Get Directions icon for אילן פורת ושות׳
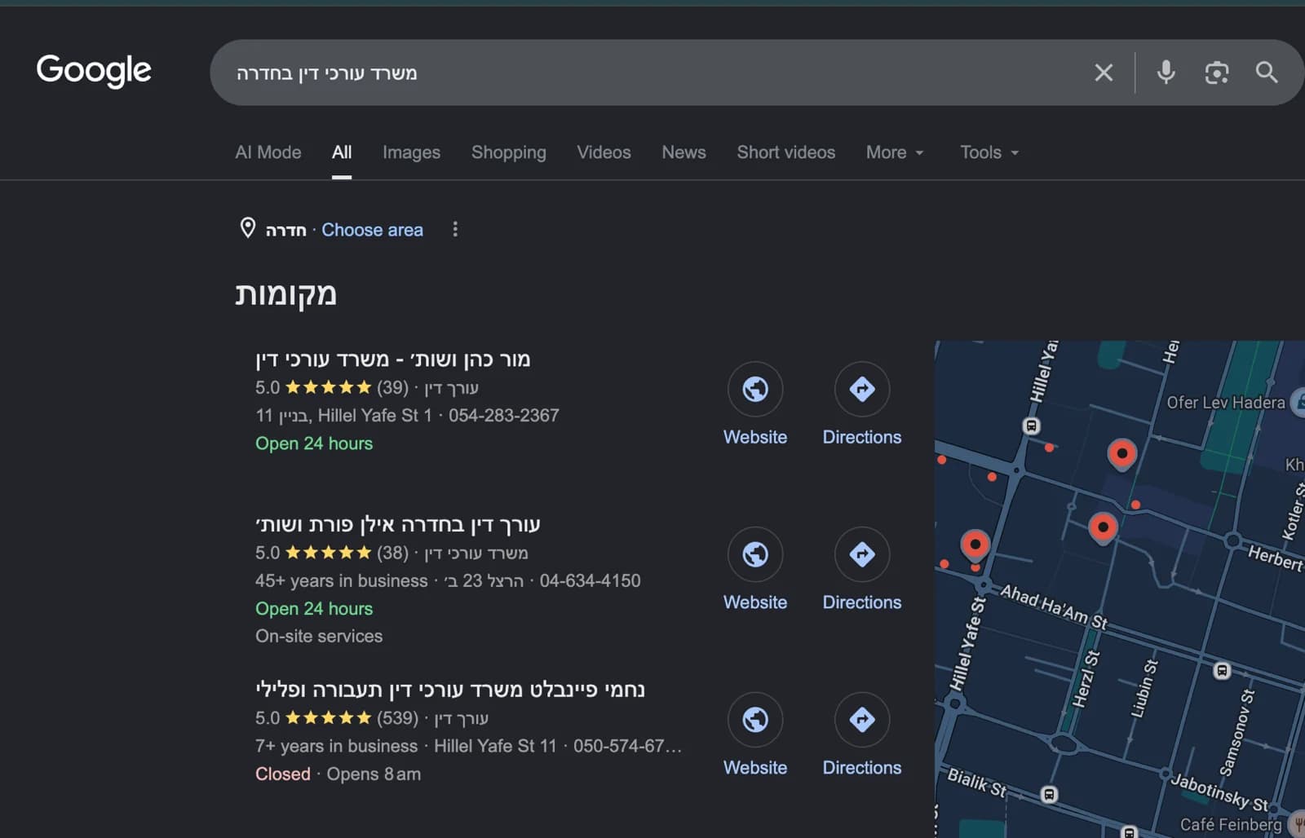This screenshot has width=1305, height=838. coord(862,554)
